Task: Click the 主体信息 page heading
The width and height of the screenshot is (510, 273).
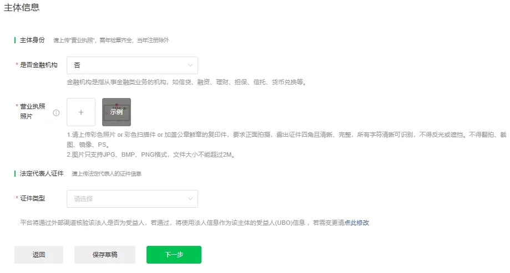Action: pyautogui.click(x=22, y=8)
